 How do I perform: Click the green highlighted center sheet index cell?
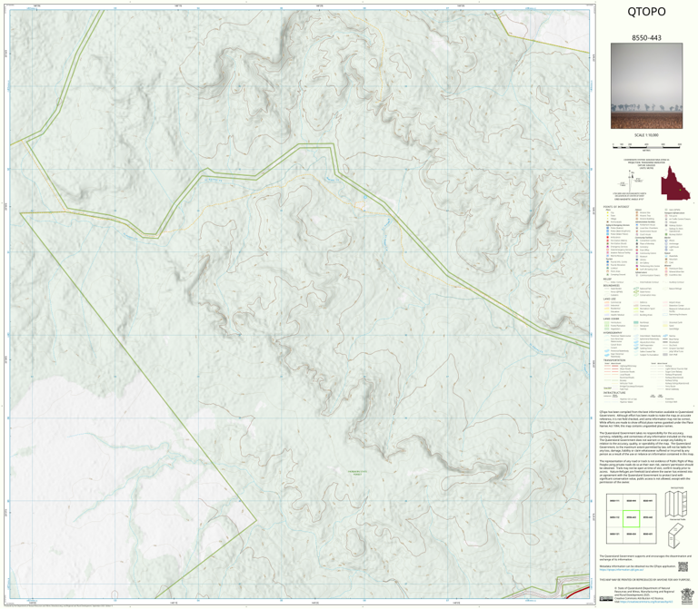(631, 518)
